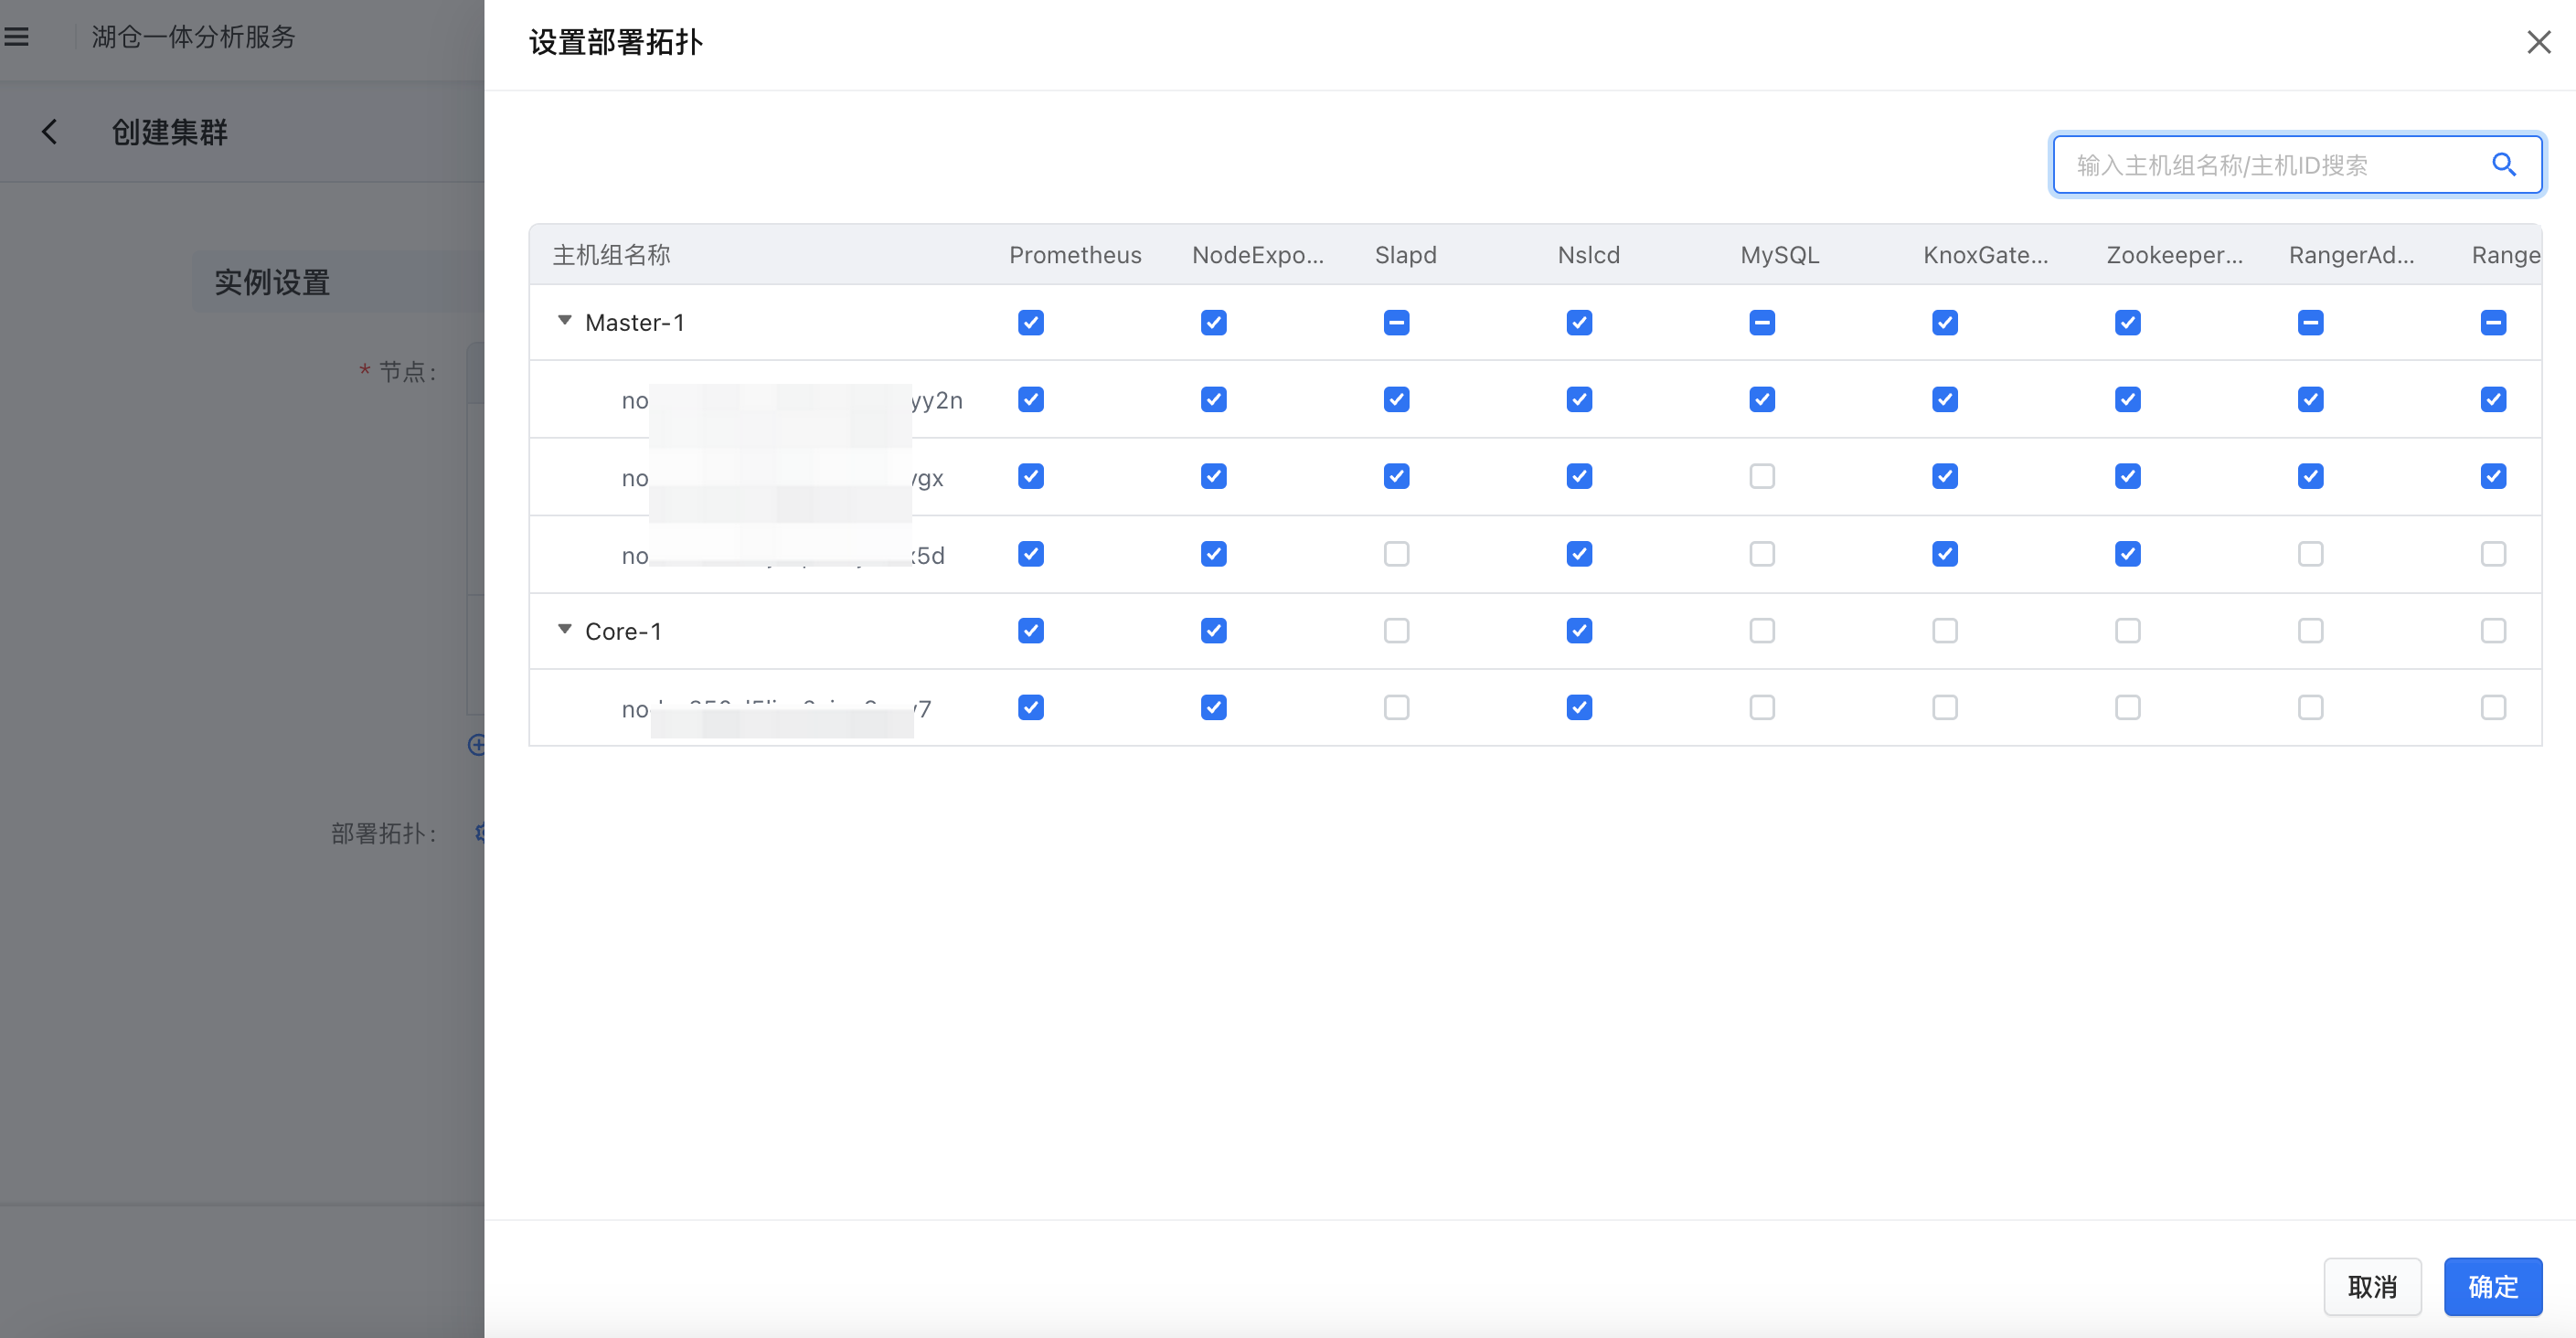Enable Slapd on node ending 5d
The height and width of the screenshot is (1338, 2576).
[1397, 553]
